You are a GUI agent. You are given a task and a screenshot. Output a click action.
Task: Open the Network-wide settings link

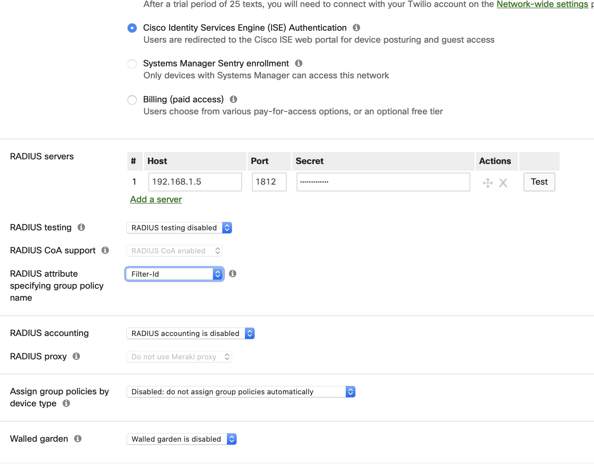pyautogui.click(x=540, y=4)
